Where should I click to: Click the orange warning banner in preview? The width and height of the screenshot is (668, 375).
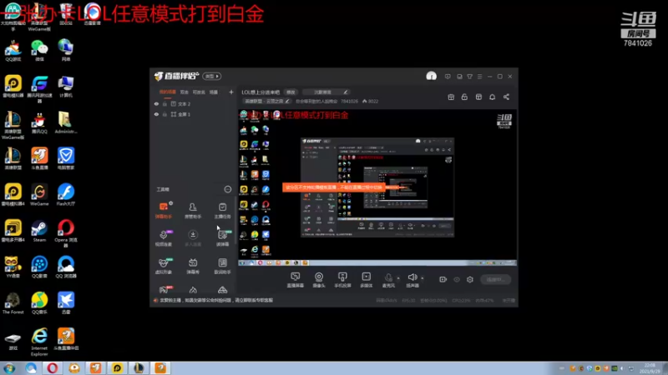point(333,187)
